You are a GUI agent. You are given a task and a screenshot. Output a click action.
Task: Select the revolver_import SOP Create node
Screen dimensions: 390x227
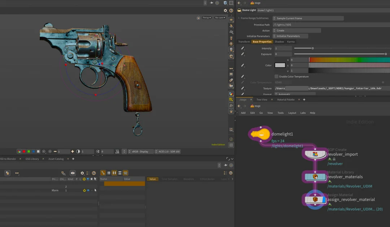click(x=315, y=154)
